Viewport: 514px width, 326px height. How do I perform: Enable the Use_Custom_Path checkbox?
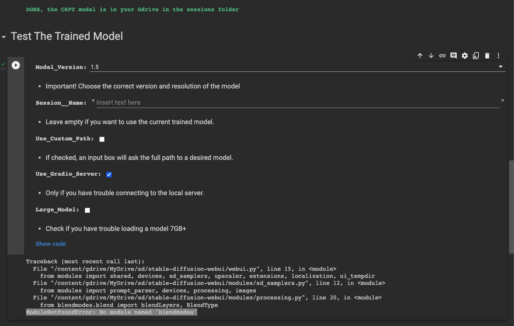coord(102,139)
